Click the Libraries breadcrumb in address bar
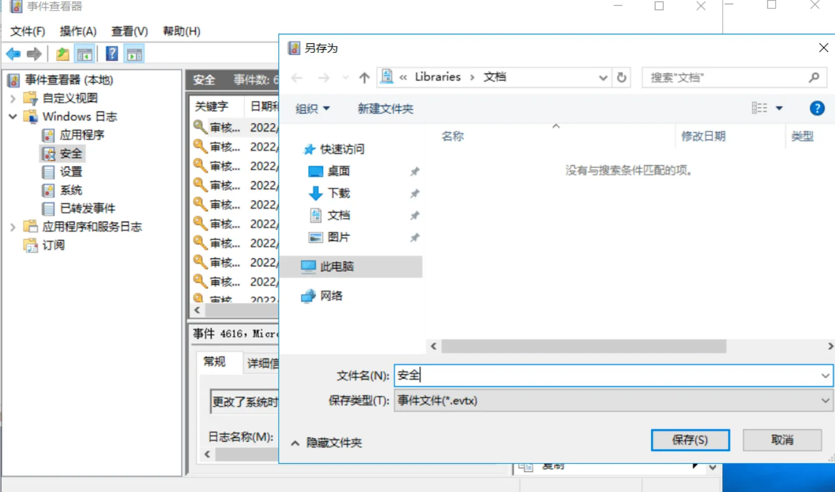This screenshot has height=492, width=835. point(438,77)
